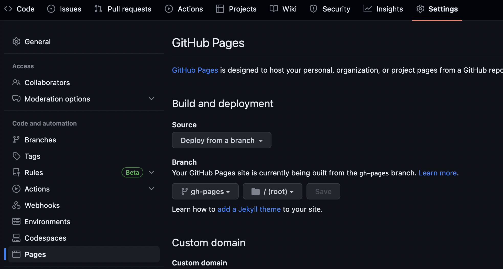Follow the GitHub Pages link
This screenshot has width=503, height=269.
click(x=195, y=70)
